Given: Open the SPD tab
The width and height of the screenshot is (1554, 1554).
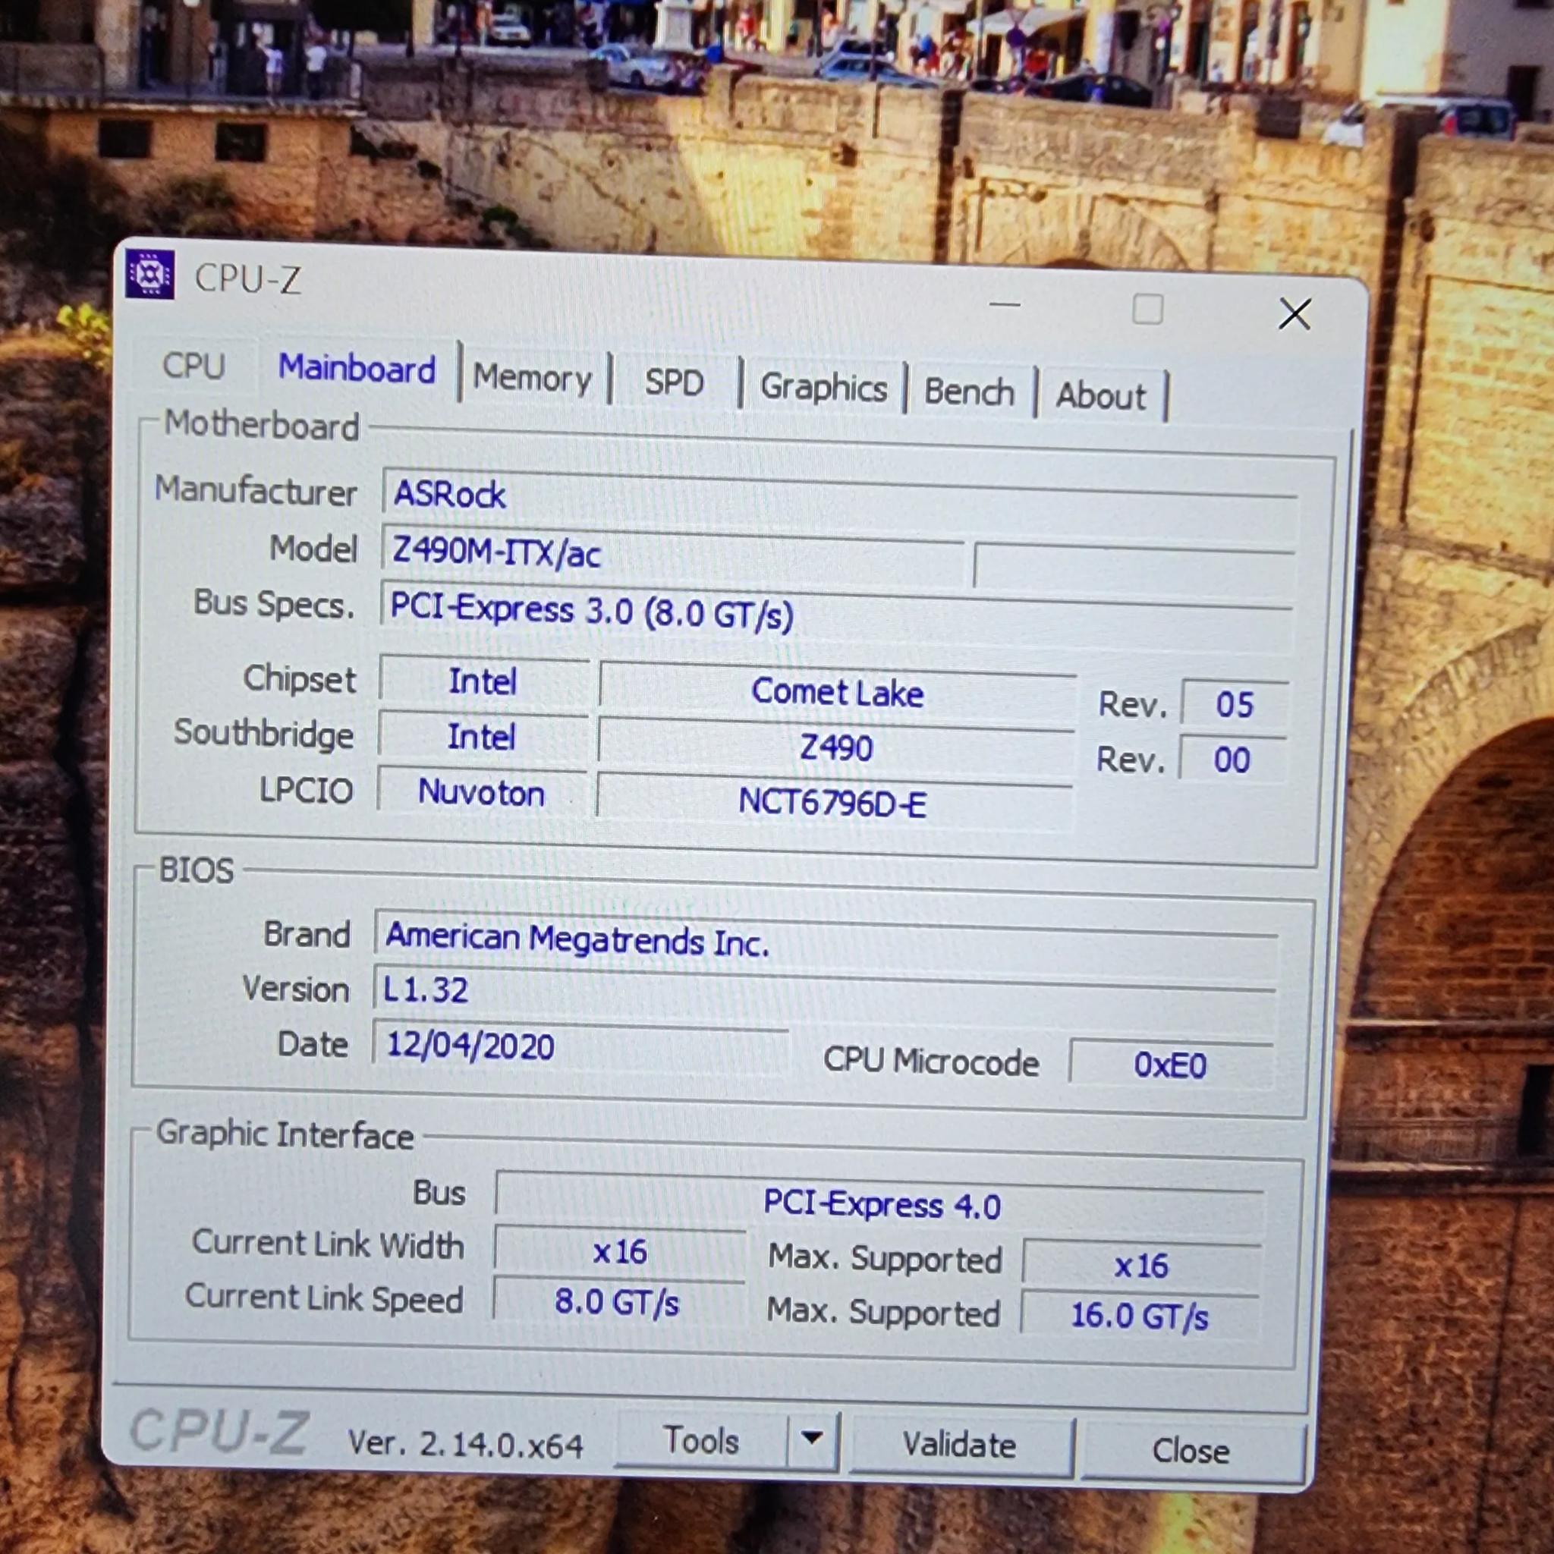Looking at the screenshot, I should tap(674, 383).
